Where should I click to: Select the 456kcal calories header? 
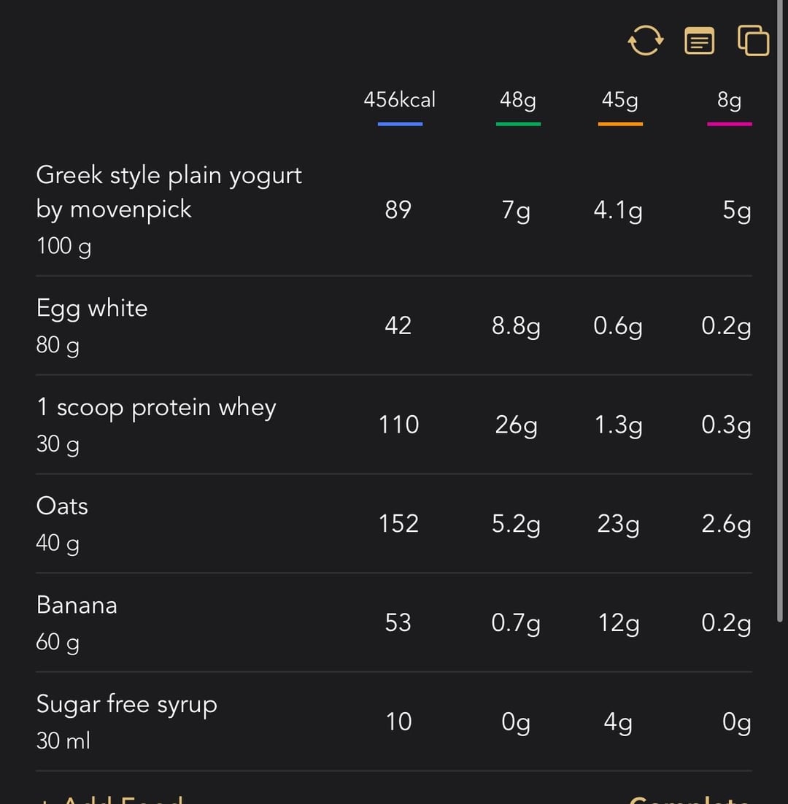(399, 99)
